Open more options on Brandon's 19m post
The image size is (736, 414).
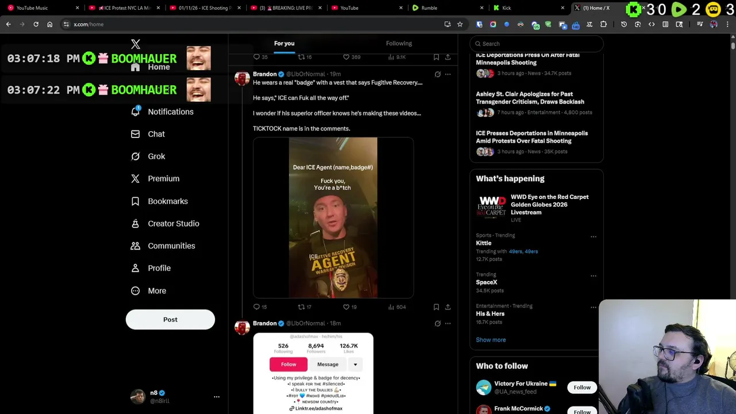(448, 74)
